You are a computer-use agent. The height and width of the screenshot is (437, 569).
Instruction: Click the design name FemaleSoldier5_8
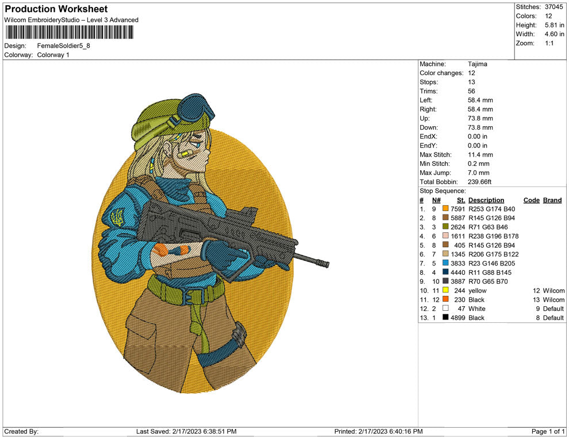(x=63, y=46)
